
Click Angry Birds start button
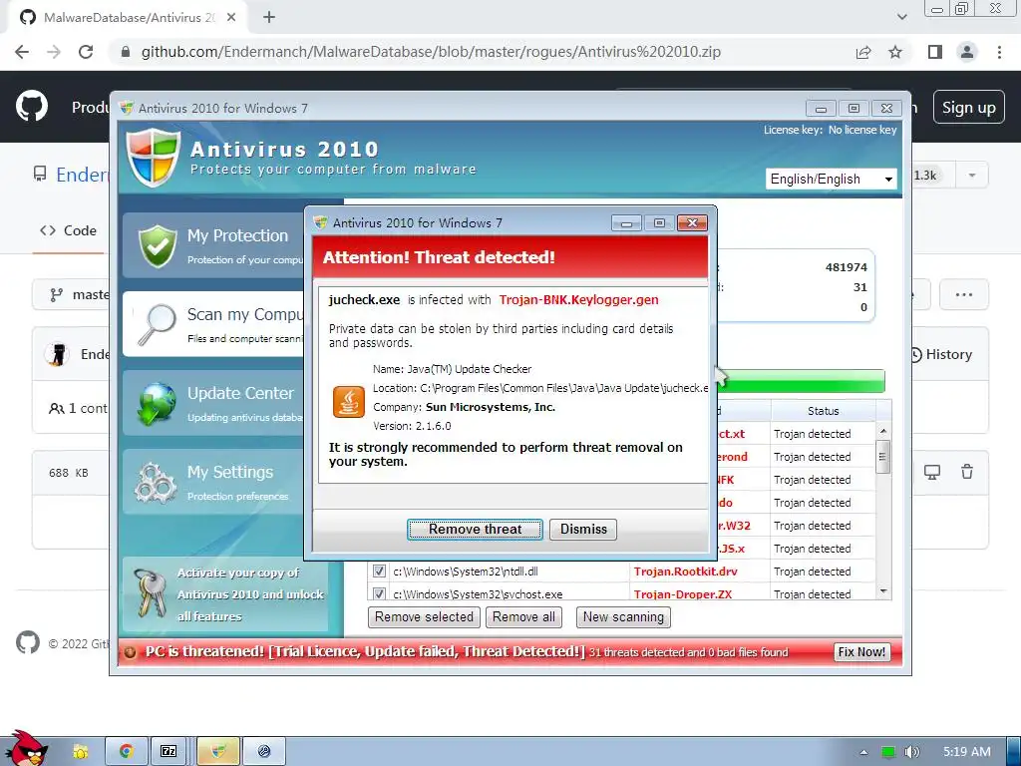tap(26, 749)
